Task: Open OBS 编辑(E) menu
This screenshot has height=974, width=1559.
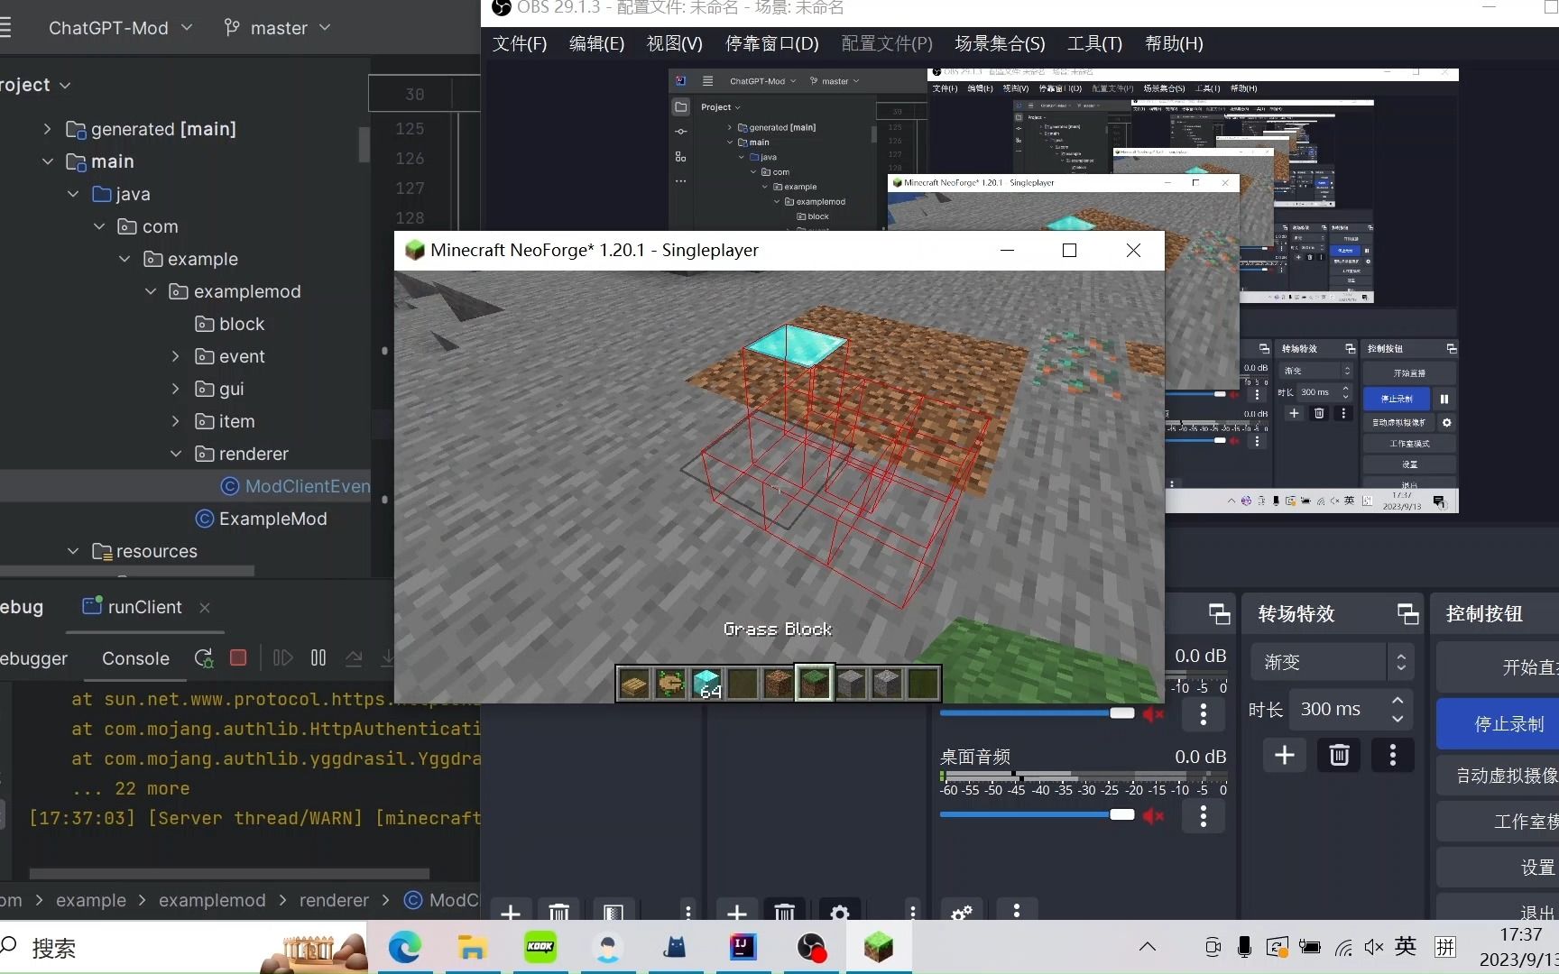Action: click(596, 43)
